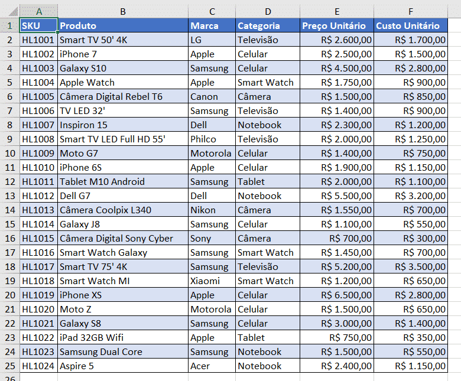Click cost R$ 1.100,00
This screenshot has height=381, width=461.
pyautogui.click(x=411, y=181)
